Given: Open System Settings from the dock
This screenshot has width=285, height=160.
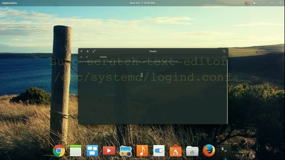Looking at the screenshot, I should tap(159, 151).
